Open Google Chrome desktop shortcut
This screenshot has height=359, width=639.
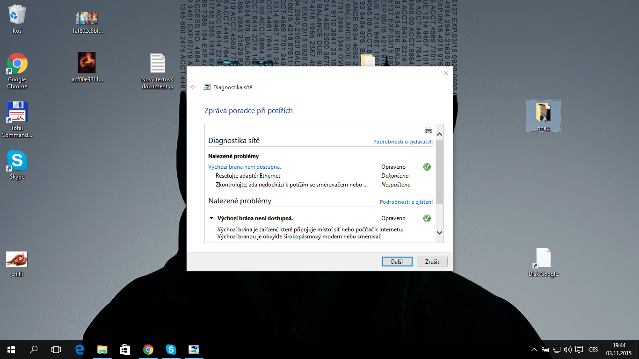(17, 64)
